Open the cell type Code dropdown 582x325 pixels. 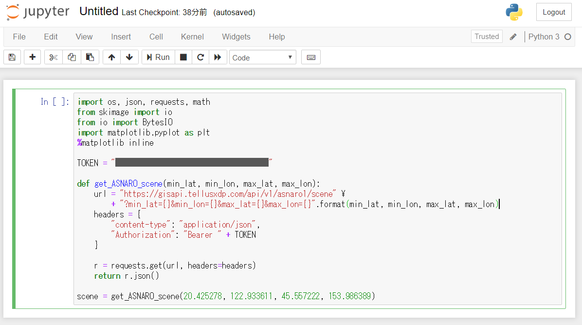point(262,57)
